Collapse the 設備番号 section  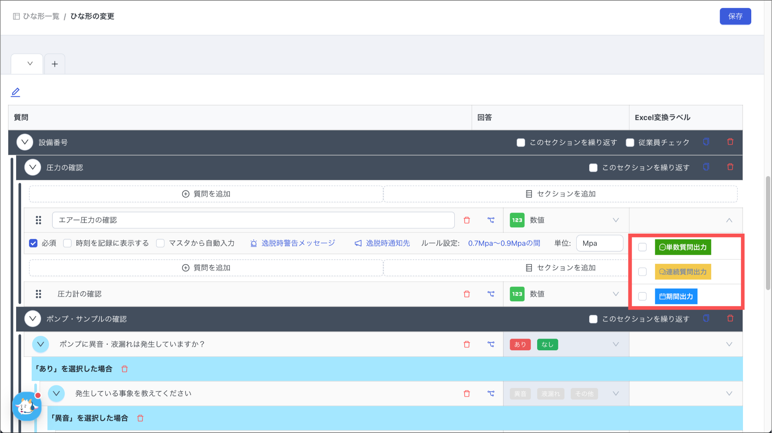coord(25,142)
